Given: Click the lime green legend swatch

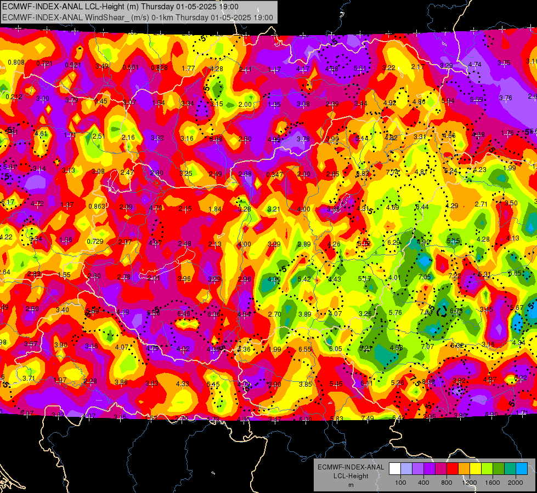Looking at the screenshot, I should [x=487, y=469].
